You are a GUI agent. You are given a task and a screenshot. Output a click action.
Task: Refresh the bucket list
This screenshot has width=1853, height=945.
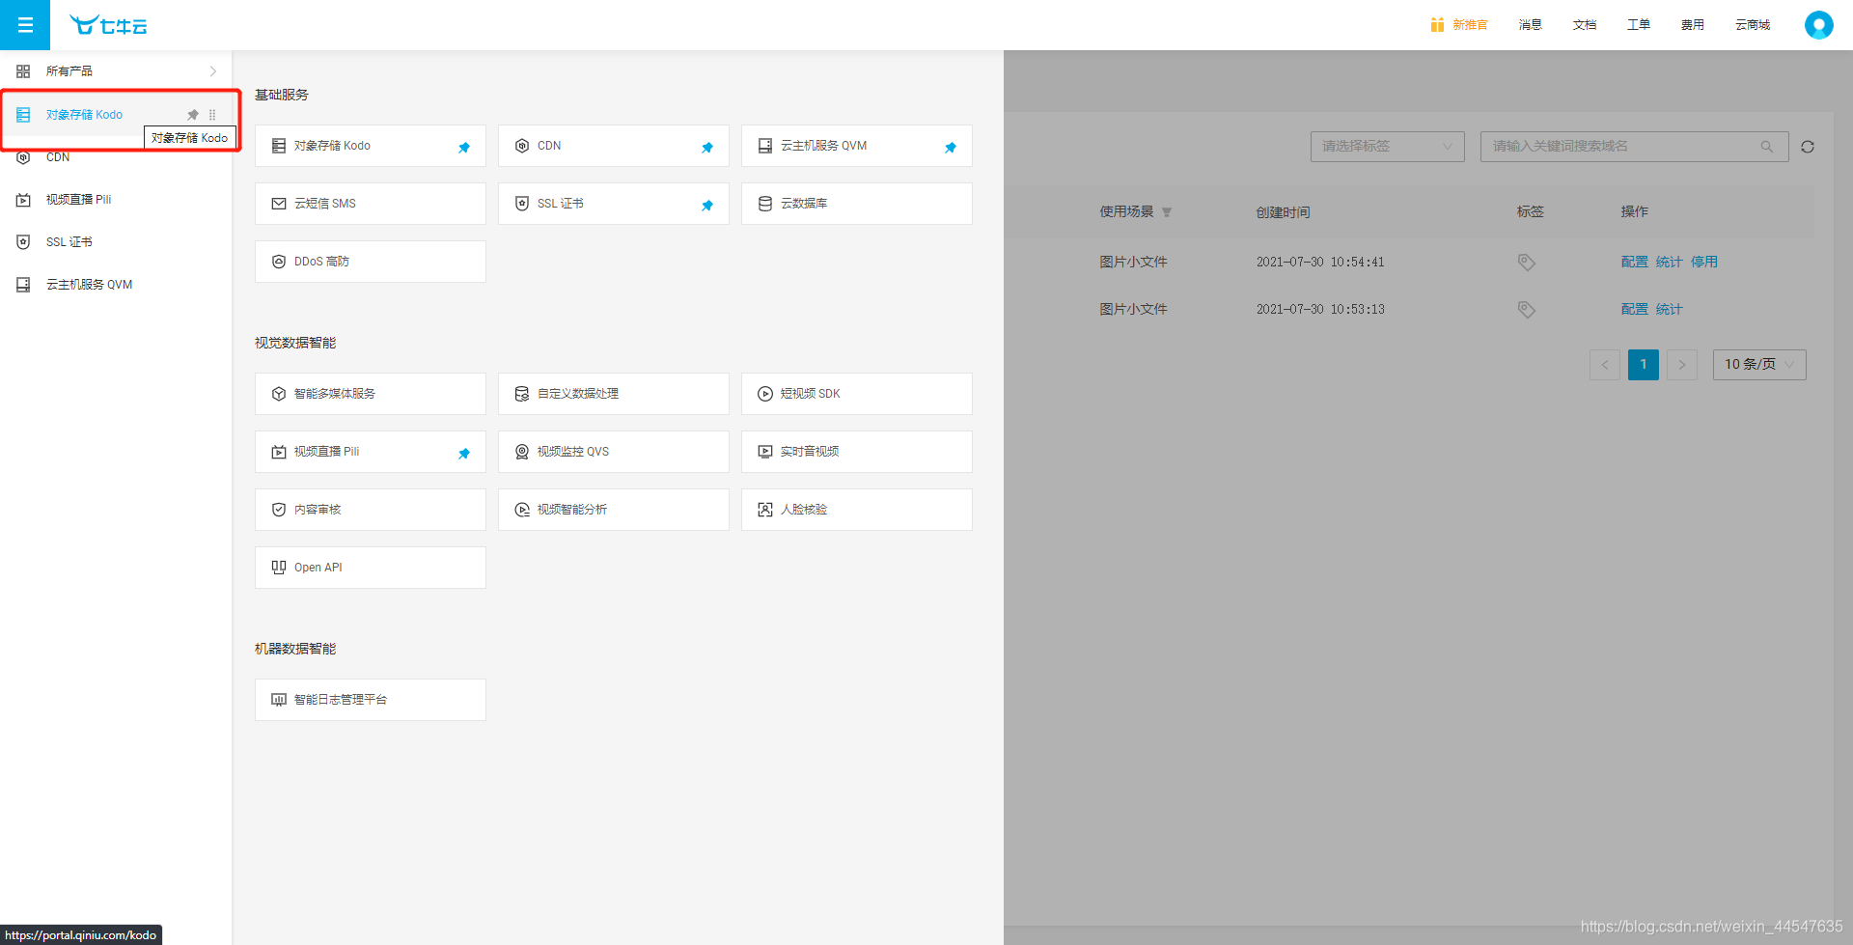(1808, 147)
